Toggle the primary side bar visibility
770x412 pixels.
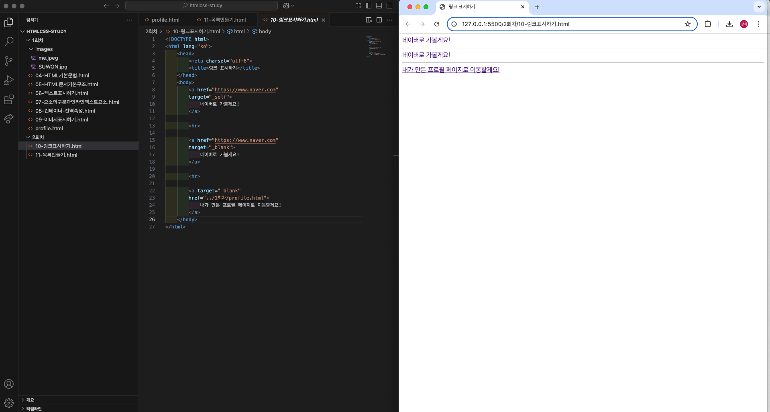coord(369,6)
